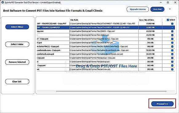Image resolution: width=179 pixels, height=113 pixels.
Task: Select the admin@sysinfotools.com.pst file path
Action: point(96,54)
